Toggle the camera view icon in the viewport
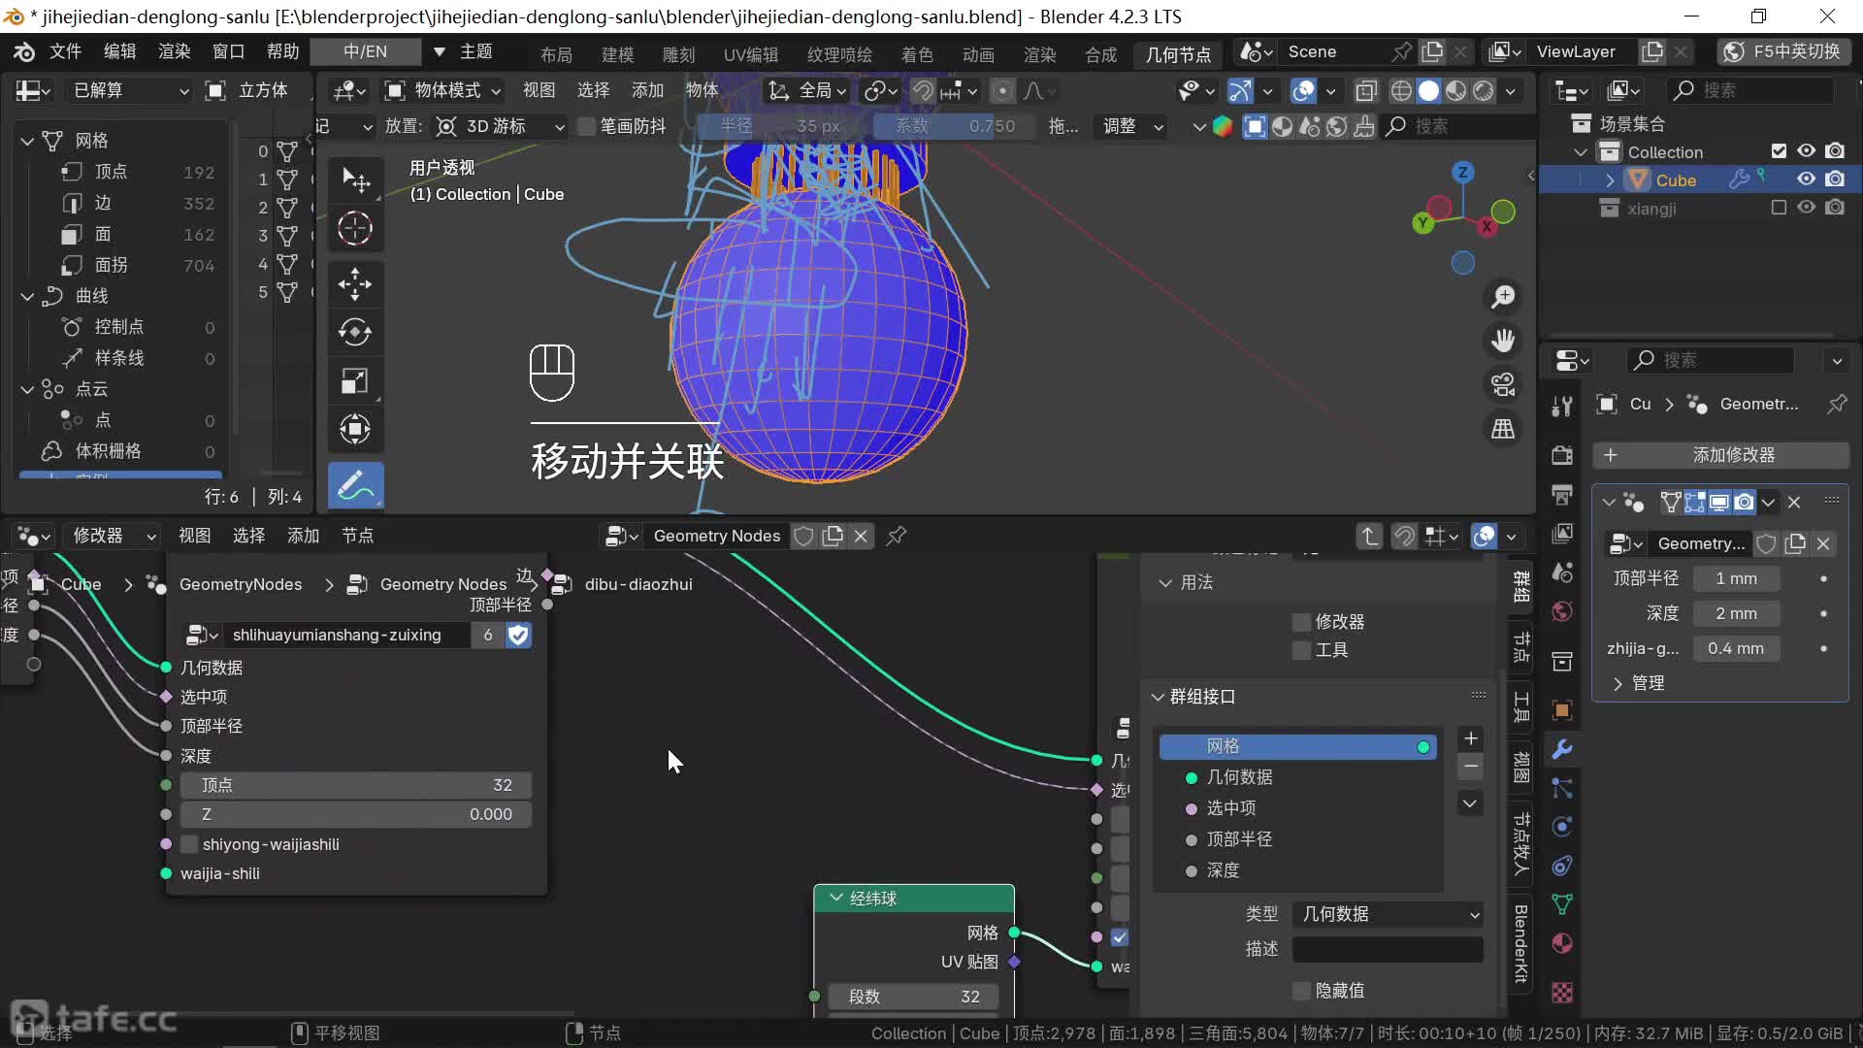 click(x=1503, y=384)
